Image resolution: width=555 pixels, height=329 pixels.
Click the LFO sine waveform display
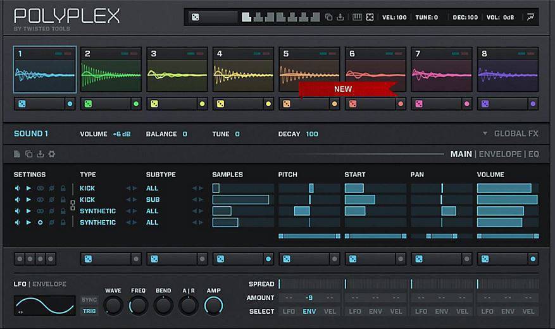tap(44, 306)
